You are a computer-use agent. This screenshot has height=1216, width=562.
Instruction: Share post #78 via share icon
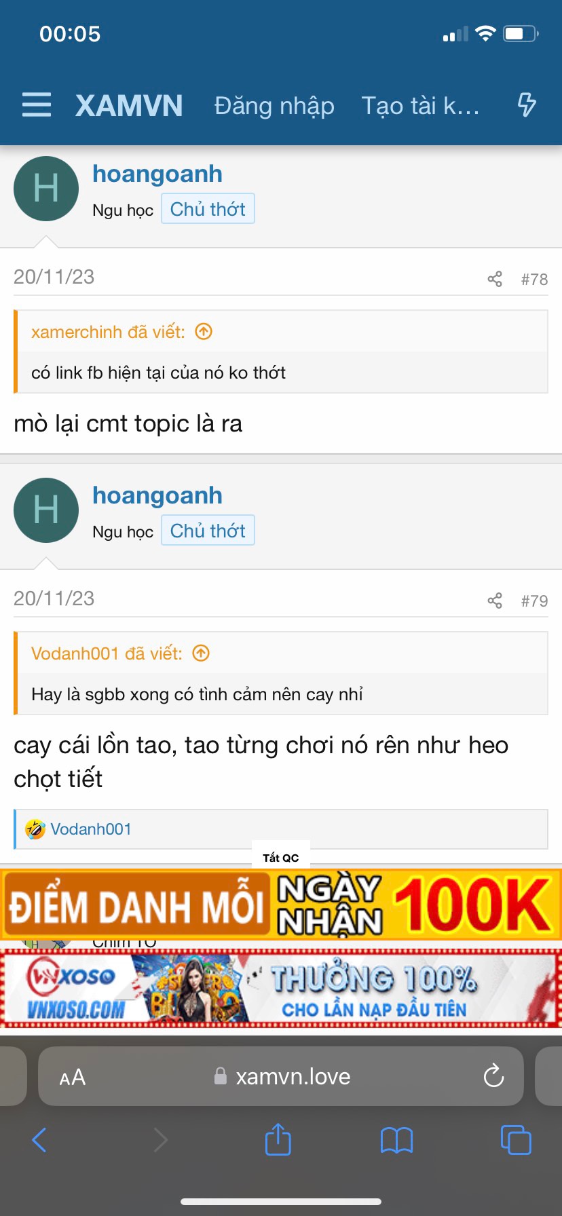tap(495, 279)
